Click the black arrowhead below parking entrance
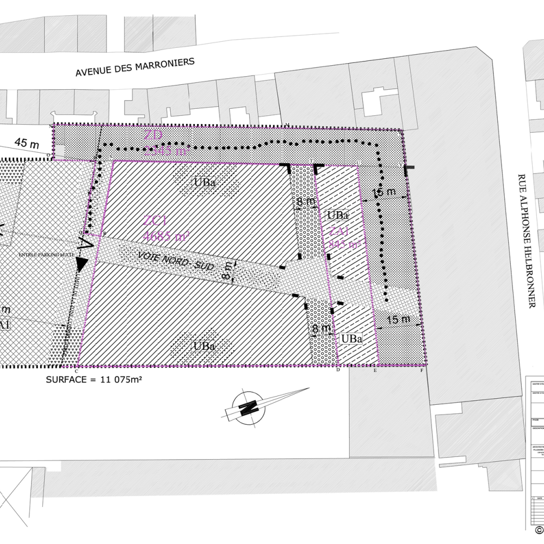This screenshot has width=544, height=544. tap(82, 264)
